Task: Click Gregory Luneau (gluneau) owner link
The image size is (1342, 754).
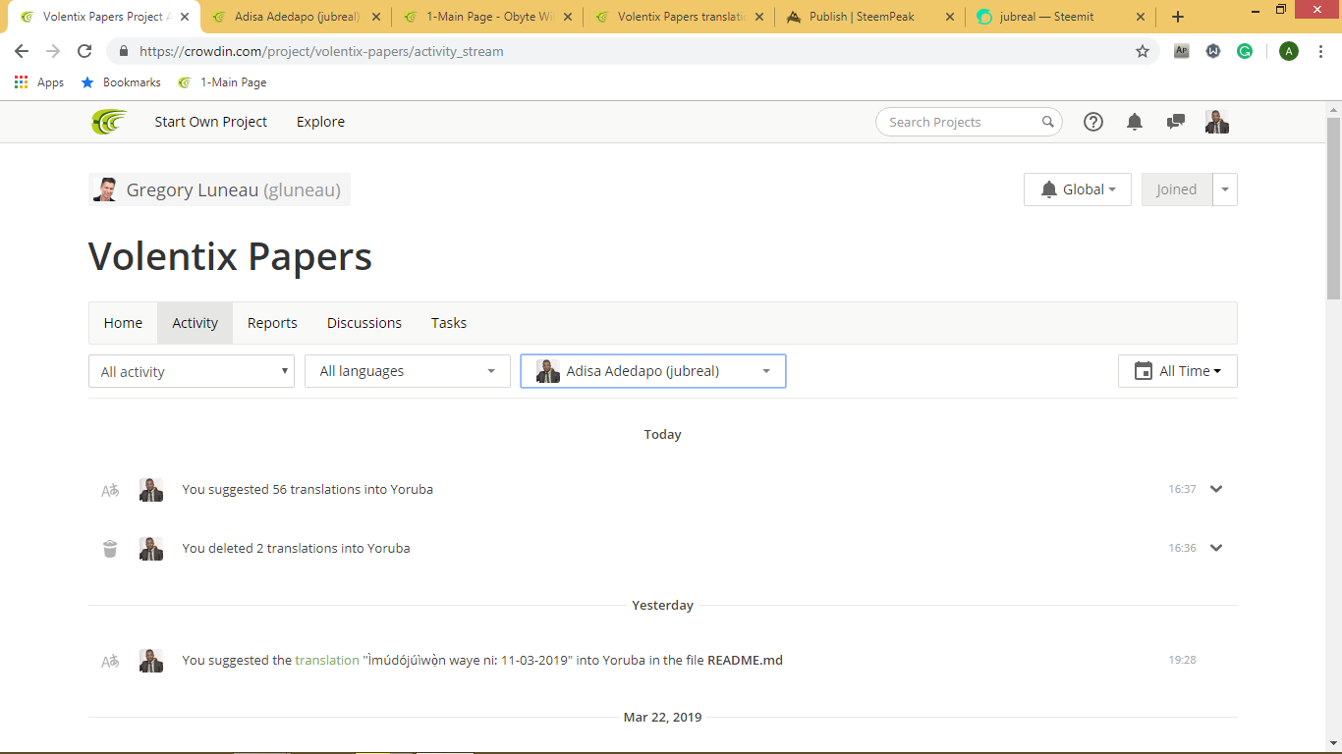Action: click(234, 189)
